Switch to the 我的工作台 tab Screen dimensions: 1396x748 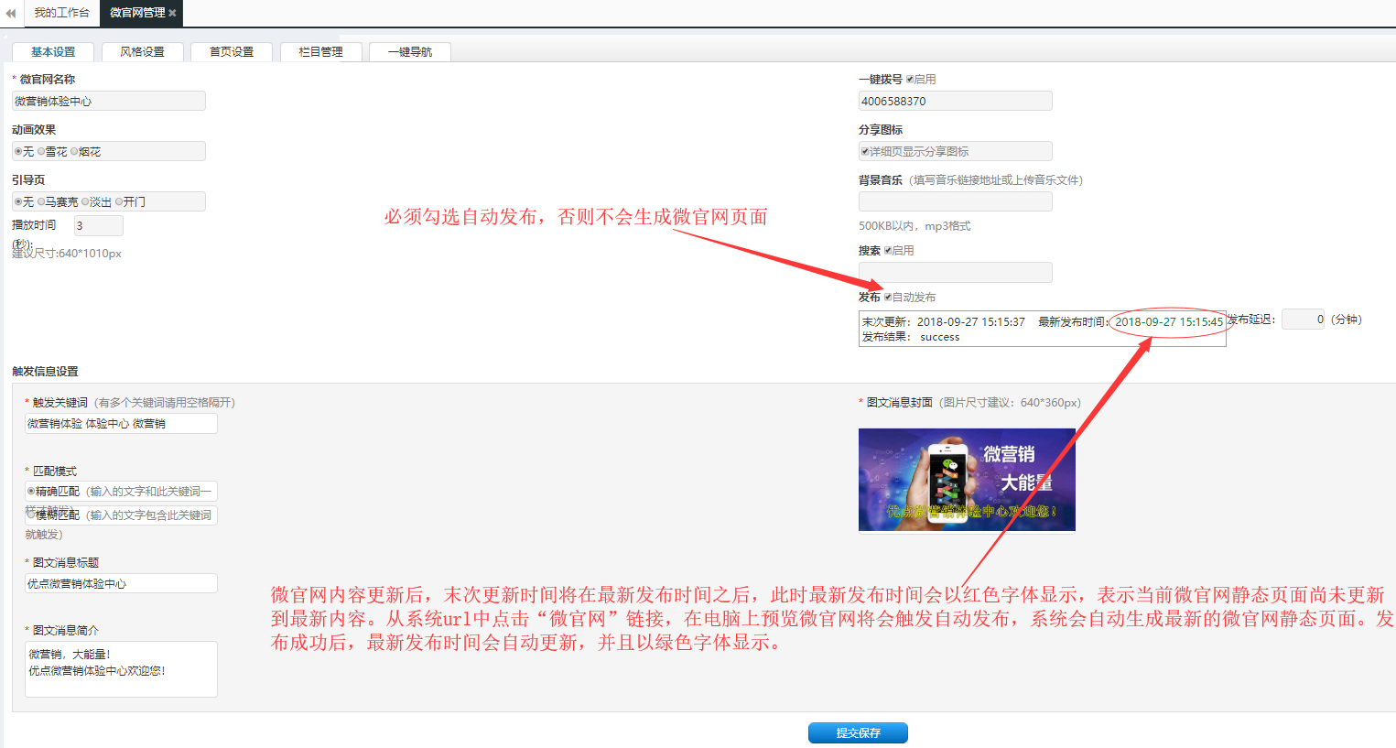click(x=62, y=13)
